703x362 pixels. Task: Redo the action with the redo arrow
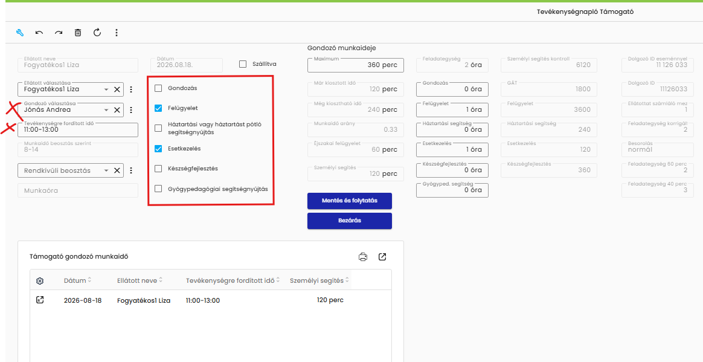coord(59,33)
